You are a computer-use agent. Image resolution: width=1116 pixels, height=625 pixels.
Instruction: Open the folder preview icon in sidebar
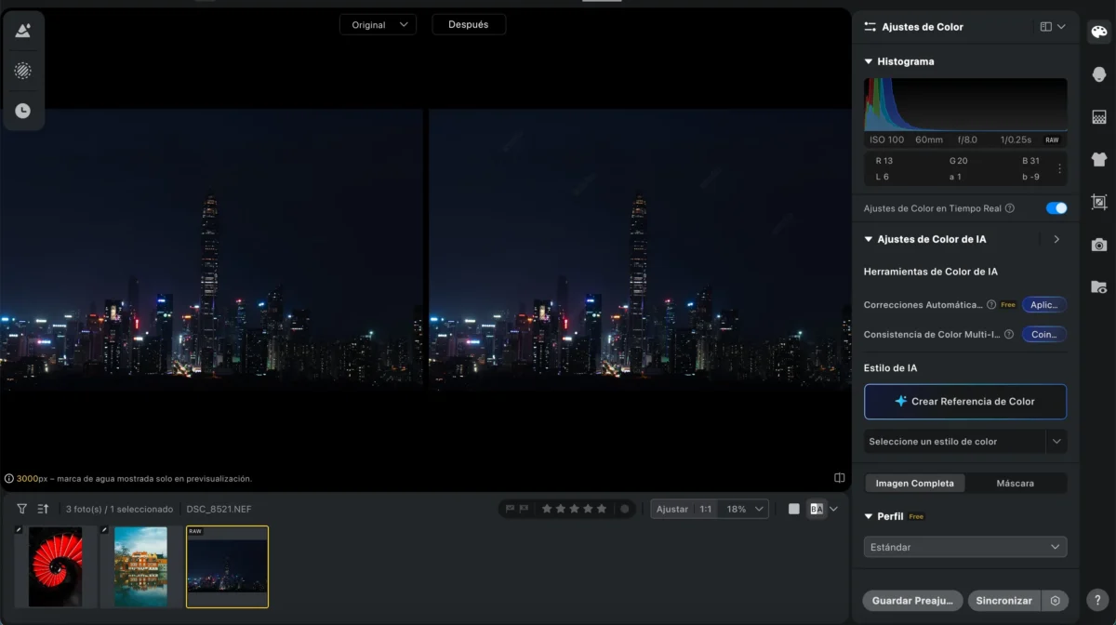click(x=1099, y=287)
